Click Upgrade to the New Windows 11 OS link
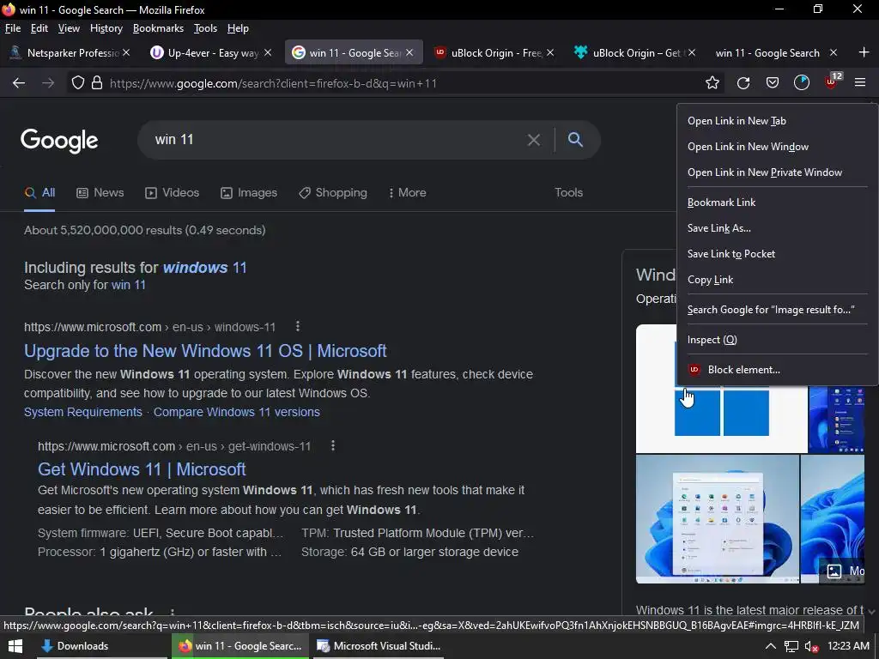879x659 pixels. tap(205, 351)
